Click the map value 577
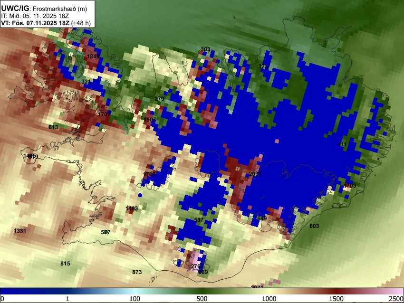404x303 pixels. (106, 232)
